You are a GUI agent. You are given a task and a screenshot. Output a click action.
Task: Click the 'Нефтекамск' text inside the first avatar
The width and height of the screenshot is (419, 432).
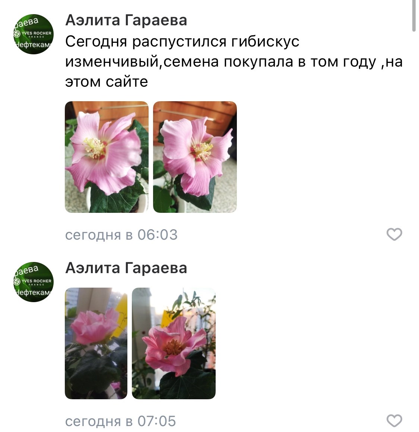(x=34, y=45)
